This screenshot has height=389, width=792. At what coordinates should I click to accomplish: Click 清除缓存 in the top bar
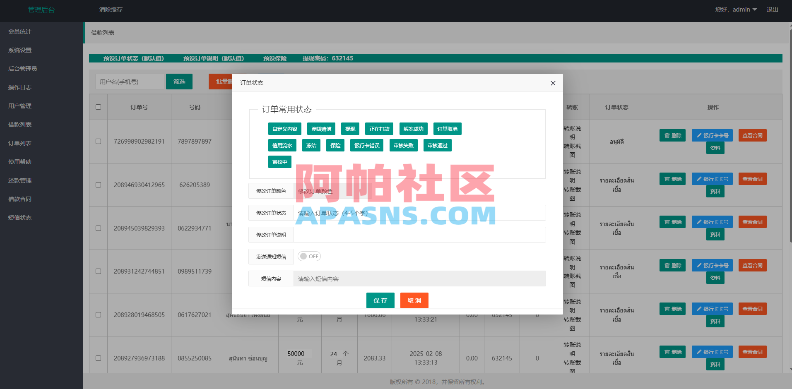click(111, 10)
